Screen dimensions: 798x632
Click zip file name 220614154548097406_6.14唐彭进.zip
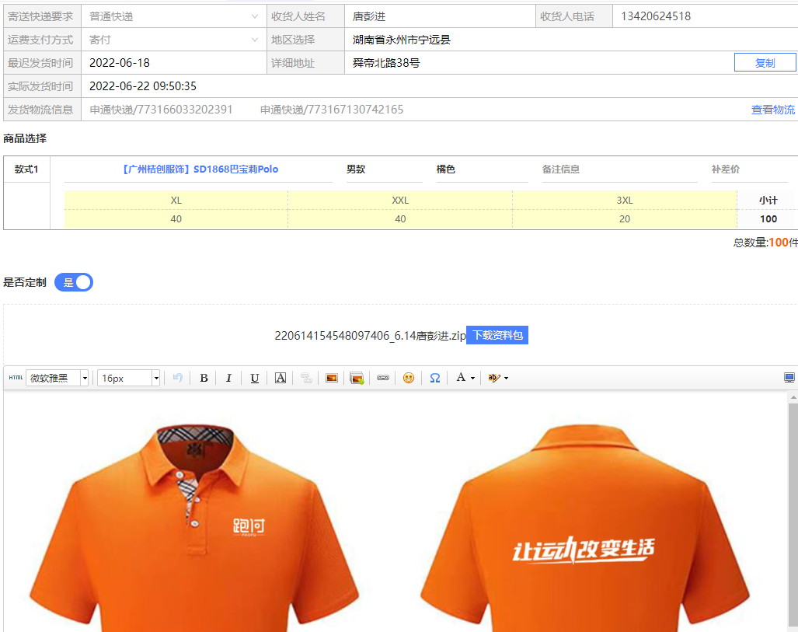tap(370, 336)
